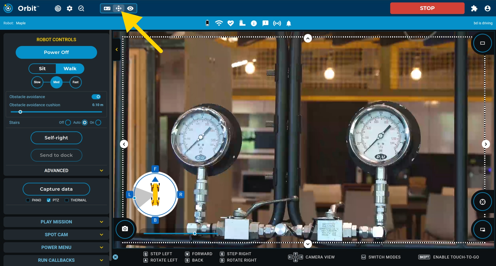The width and height of the screenshot is (496, 266).
Task: Set Stairs mode to On
Action: pyautogui.click(x=98, y=122)
